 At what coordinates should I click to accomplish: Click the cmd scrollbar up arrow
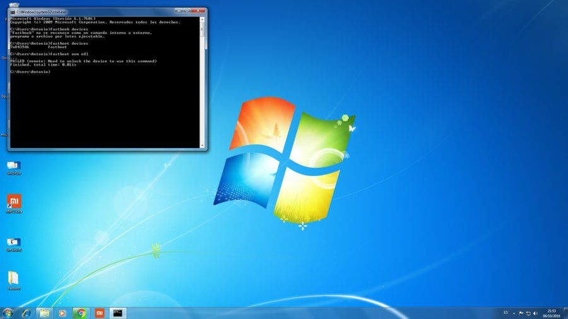pos(202,20)
